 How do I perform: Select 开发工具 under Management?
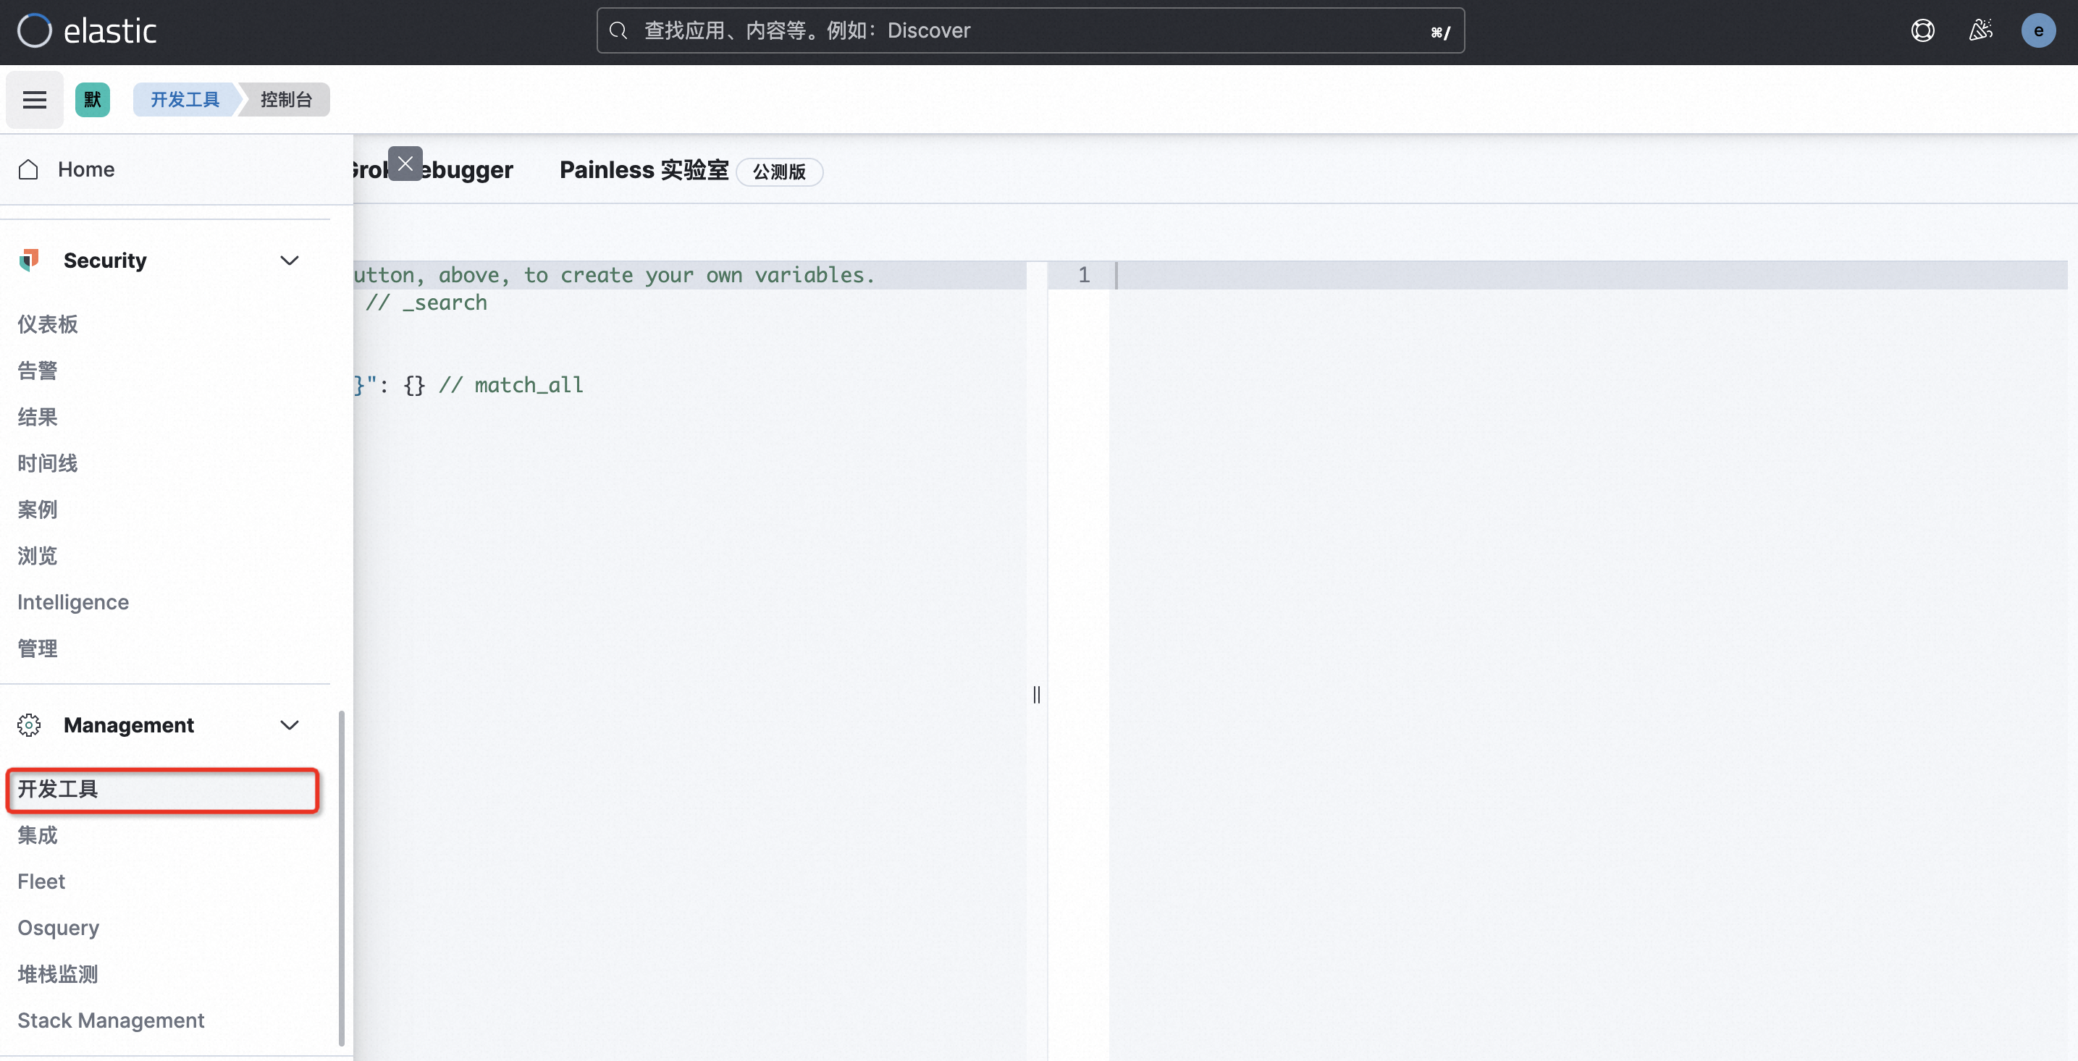coord(162,790)
